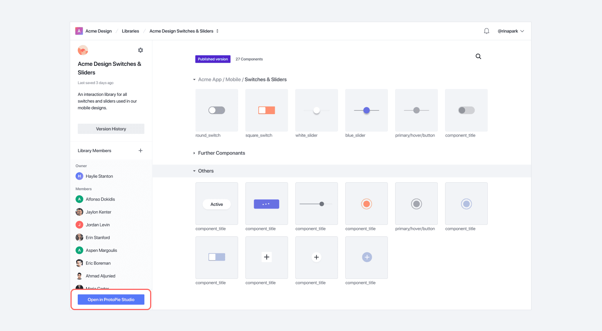Go to Acme Design breadcrumb
The width and height of the screenshot is (602, 331).
click(x=99, y=31)
